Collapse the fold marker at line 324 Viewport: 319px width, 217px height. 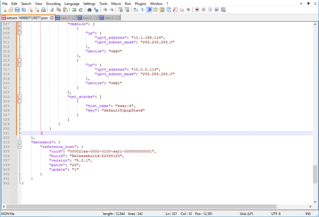(20, 101)
